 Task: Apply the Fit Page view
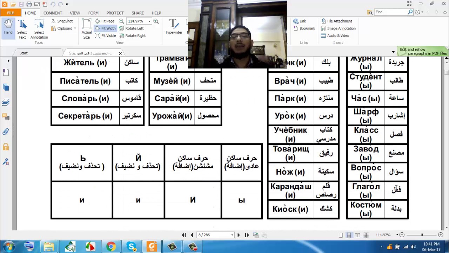point(105,21)
